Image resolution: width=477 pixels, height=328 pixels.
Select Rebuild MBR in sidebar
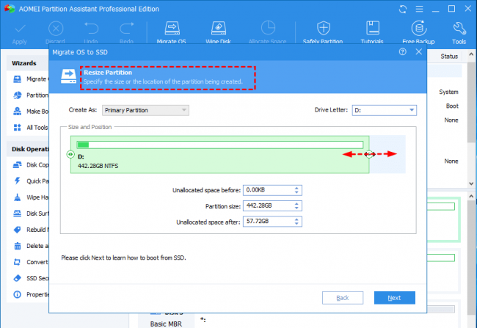(31, 230)
